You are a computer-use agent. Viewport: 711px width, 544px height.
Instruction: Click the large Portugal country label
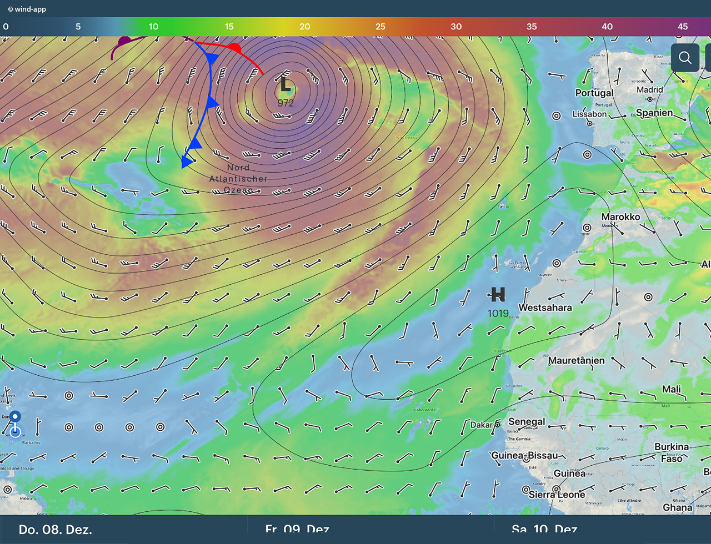[x=594, y=93]
